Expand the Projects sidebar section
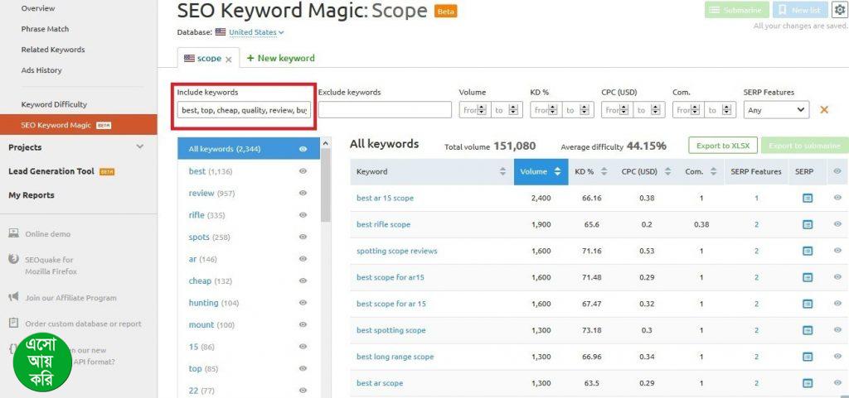Image resolution: width=849 pixels, height=398 pixels. [x=139, y=147]
